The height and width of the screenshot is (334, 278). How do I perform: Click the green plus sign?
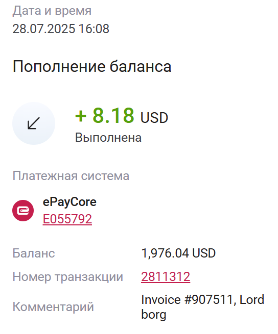(x=81, y=116)
